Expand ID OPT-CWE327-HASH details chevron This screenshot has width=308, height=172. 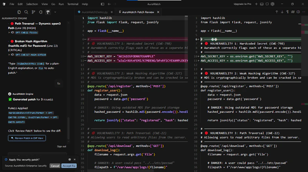[x=9, y=55]
